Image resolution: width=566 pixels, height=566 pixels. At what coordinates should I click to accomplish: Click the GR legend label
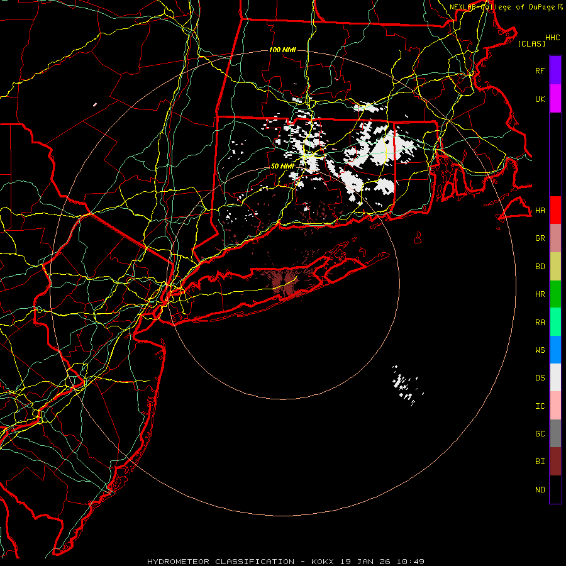click(x=540, y=238)
